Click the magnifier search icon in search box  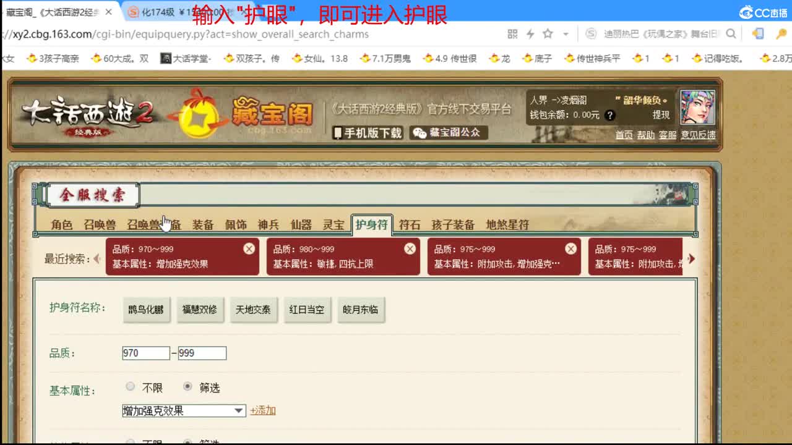tap(731, 34)
